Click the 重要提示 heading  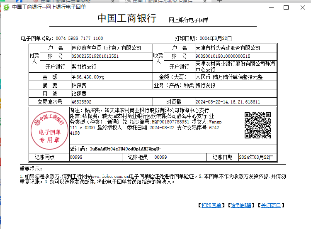31,169
